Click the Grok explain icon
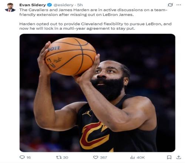 point(170,5)
